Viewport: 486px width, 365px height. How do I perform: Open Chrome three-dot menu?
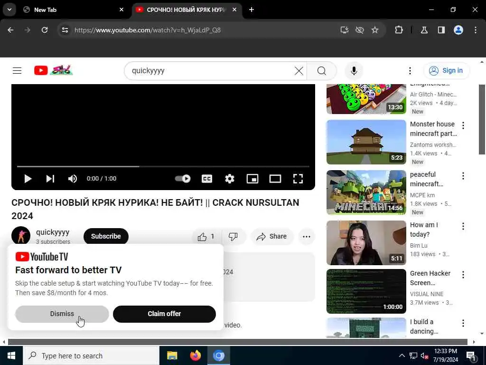tap(476, 30)
